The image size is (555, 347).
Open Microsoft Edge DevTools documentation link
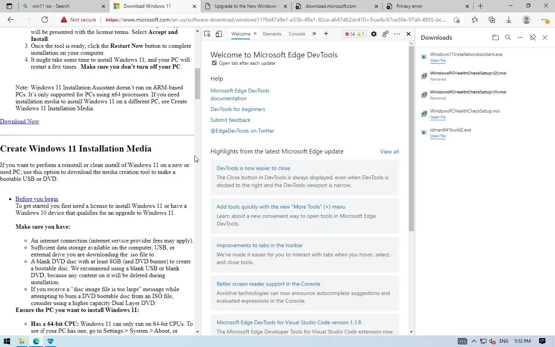click(x=240, y=94)
